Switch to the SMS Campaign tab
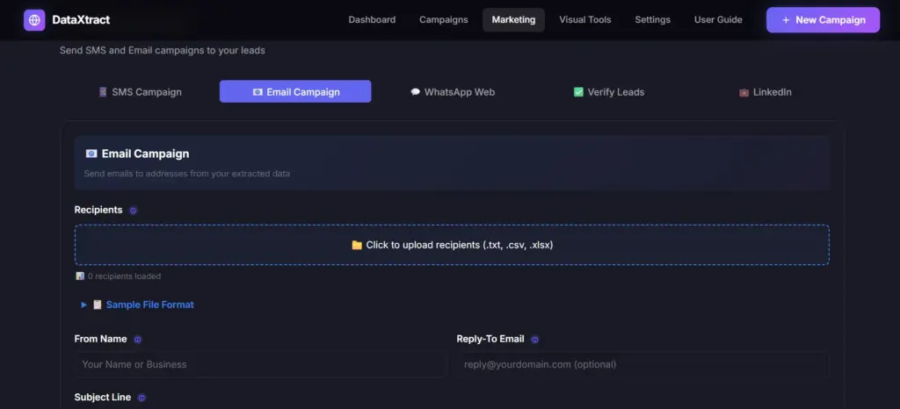This screenshot has height=409, width=900. [x=140, y=91]
